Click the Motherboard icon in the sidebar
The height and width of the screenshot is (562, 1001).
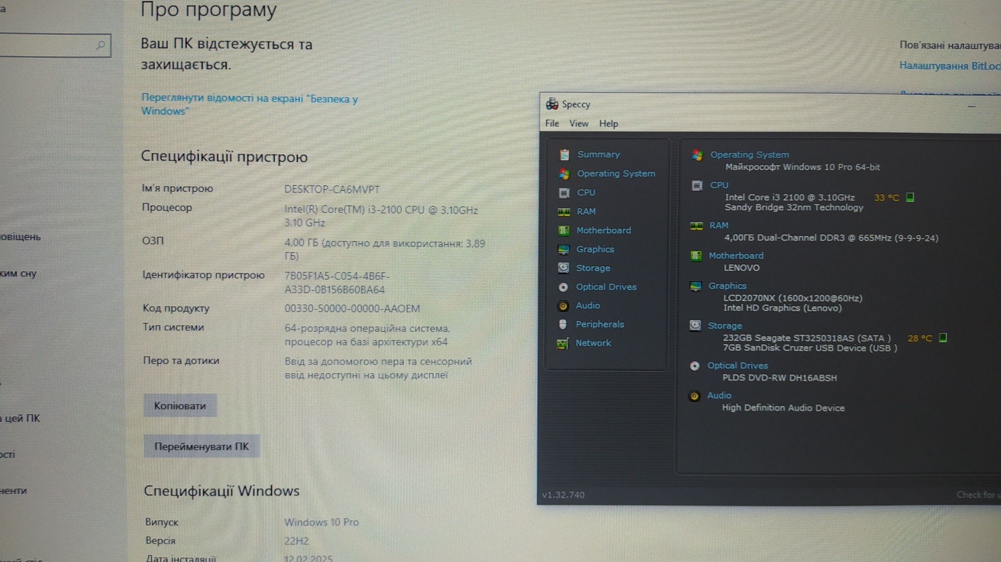[564, 230]
